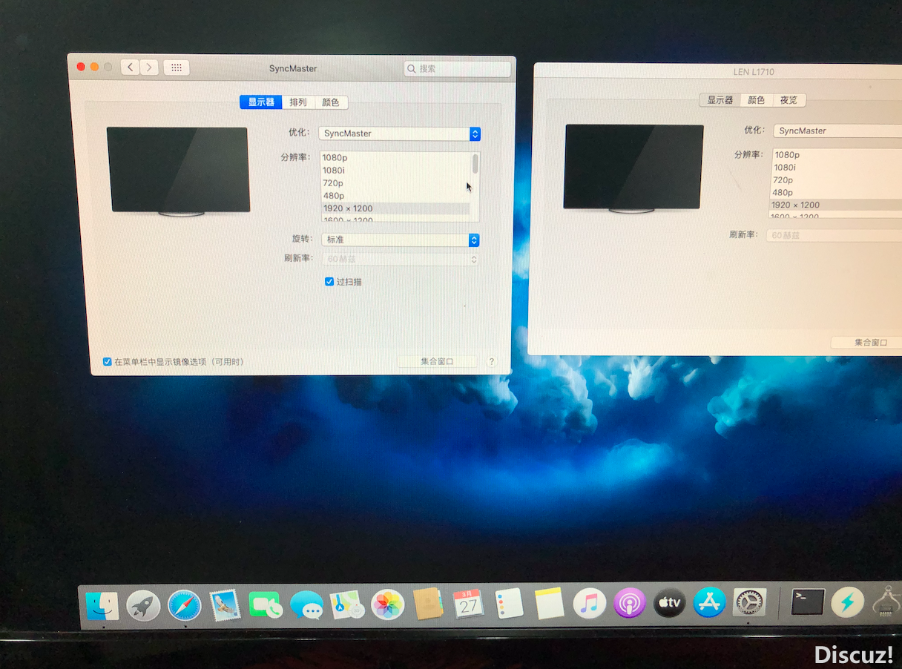Open yellow Notes icon in Dock
Image resolution: width=902 pixels, height=669 pixels.
tap(550, 603)
